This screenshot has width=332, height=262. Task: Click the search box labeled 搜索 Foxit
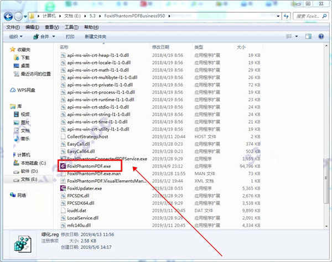point(310,16)
